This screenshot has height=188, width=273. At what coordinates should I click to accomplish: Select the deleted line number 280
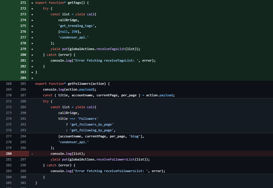9,154
